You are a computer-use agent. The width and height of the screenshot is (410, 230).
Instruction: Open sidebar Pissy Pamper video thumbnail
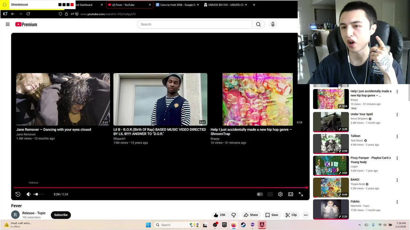331,165
